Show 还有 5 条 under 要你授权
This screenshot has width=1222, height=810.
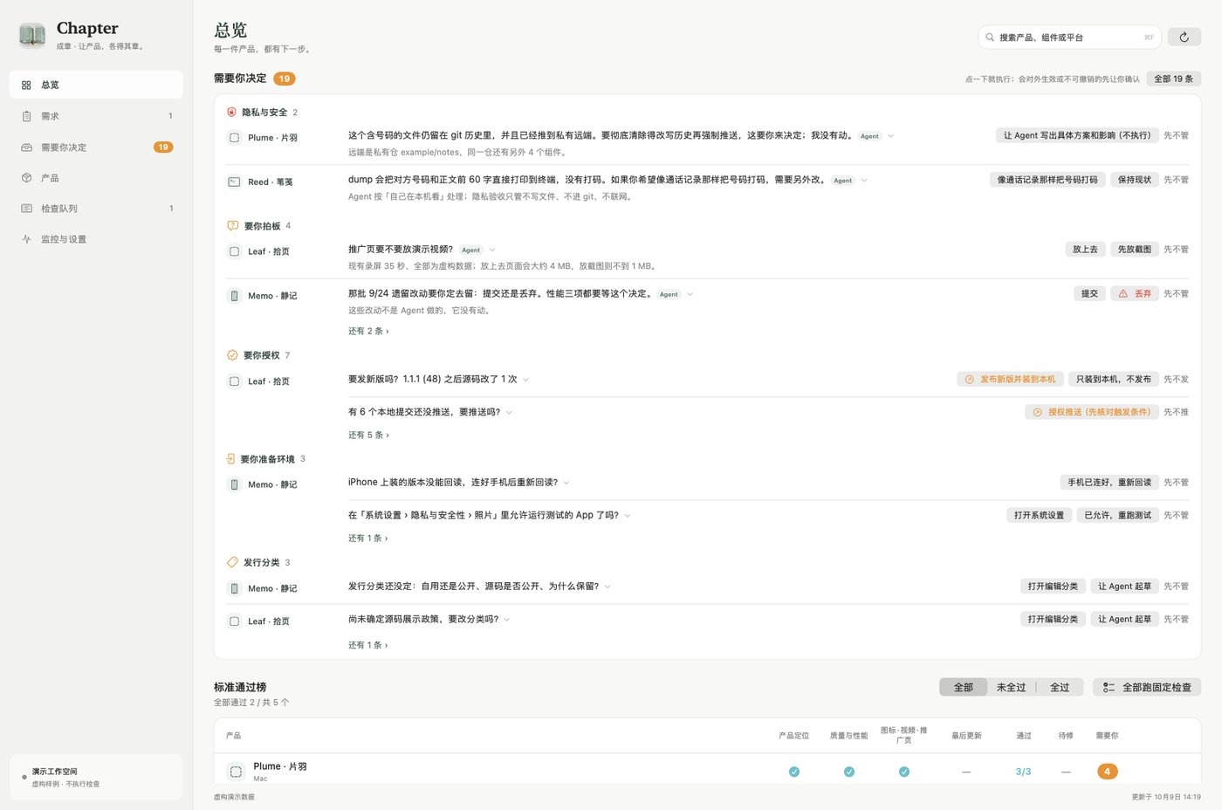(368, 435)
